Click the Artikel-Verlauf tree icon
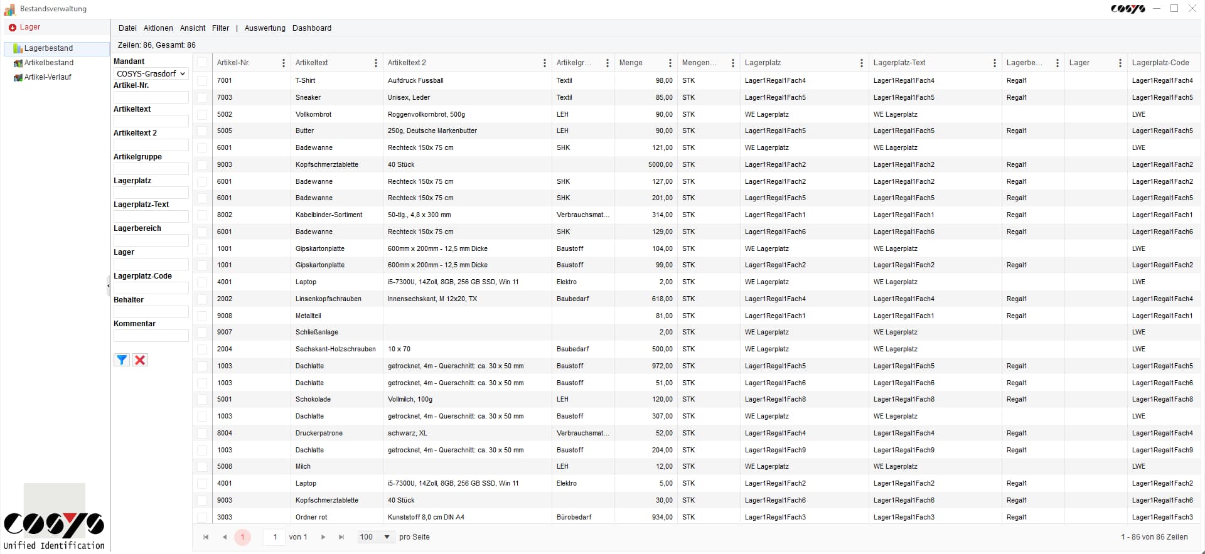The width and height of the screenshot is (1205, 554). click(18, 77)
